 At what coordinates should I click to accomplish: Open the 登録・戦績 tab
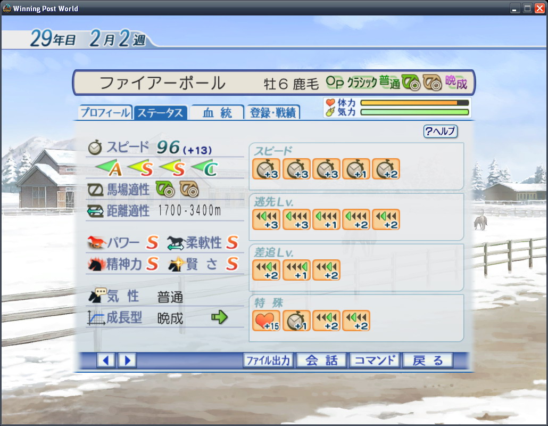coord(273,112)
